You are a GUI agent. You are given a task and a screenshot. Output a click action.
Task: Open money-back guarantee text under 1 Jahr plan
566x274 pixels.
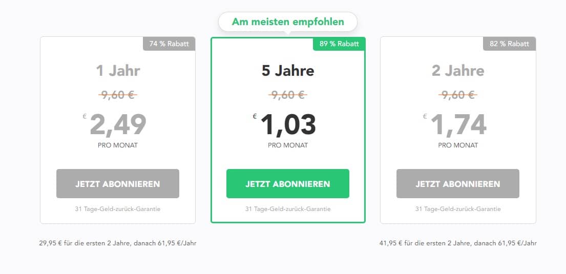point(118,209)
